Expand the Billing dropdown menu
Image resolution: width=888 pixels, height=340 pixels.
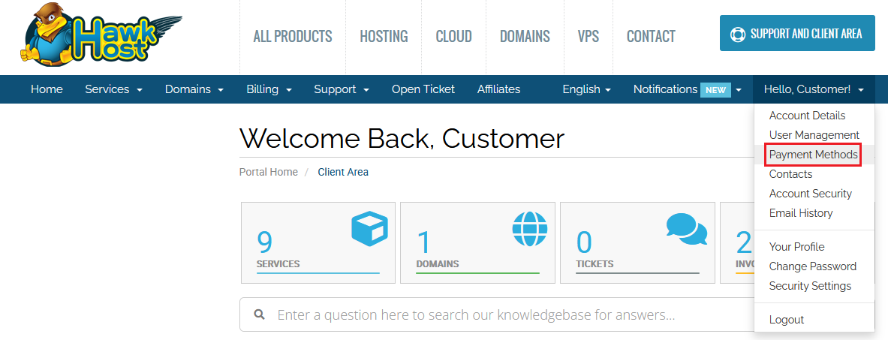(269, 89)
